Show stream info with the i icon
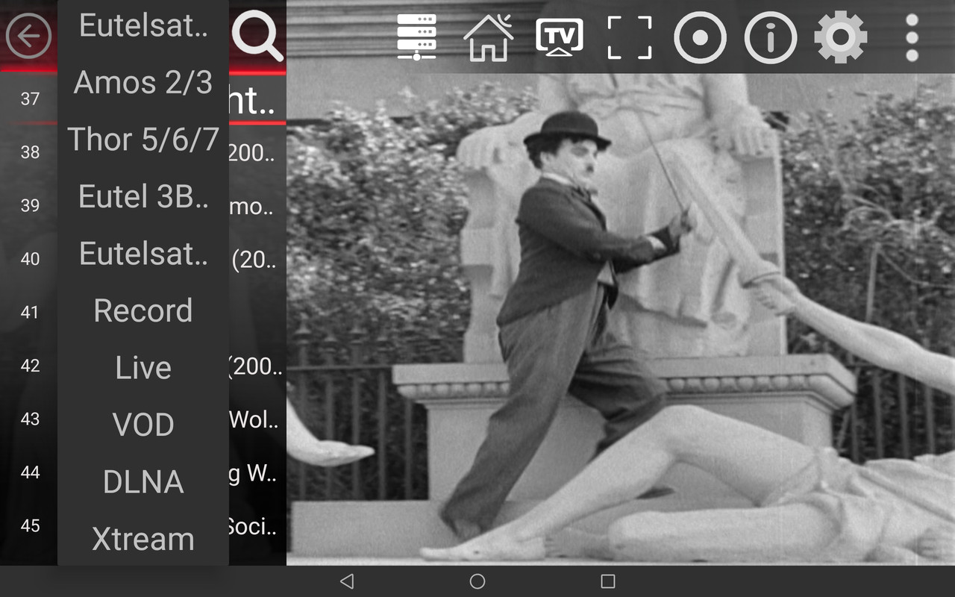This screenshot has height=597, width=955. click(770, 37)
